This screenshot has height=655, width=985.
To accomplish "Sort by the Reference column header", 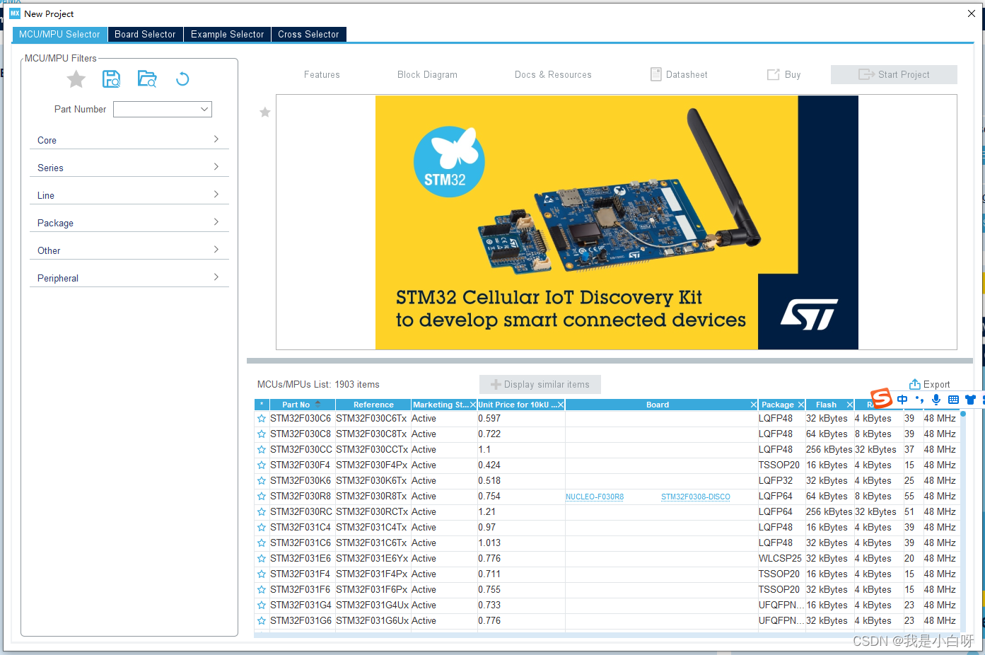I will [x=373, y=405].
